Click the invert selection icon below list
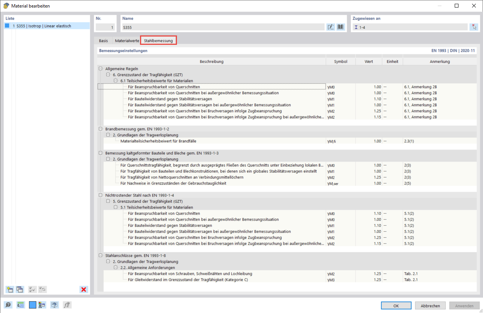 42,289
